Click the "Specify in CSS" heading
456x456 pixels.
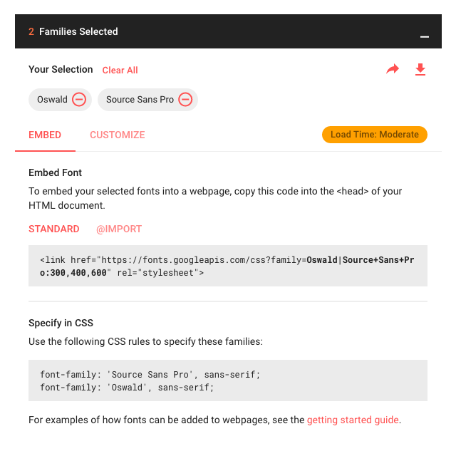tap(61, 323)
